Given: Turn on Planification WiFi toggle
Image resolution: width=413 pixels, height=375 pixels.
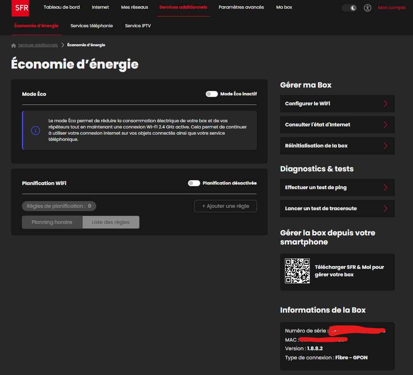Looking at the screenshot, I should coord(194,183).
